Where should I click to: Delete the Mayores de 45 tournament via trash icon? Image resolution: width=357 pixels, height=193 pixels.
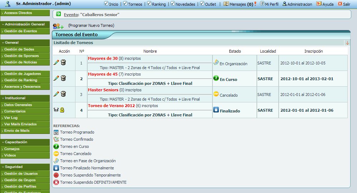63,78
